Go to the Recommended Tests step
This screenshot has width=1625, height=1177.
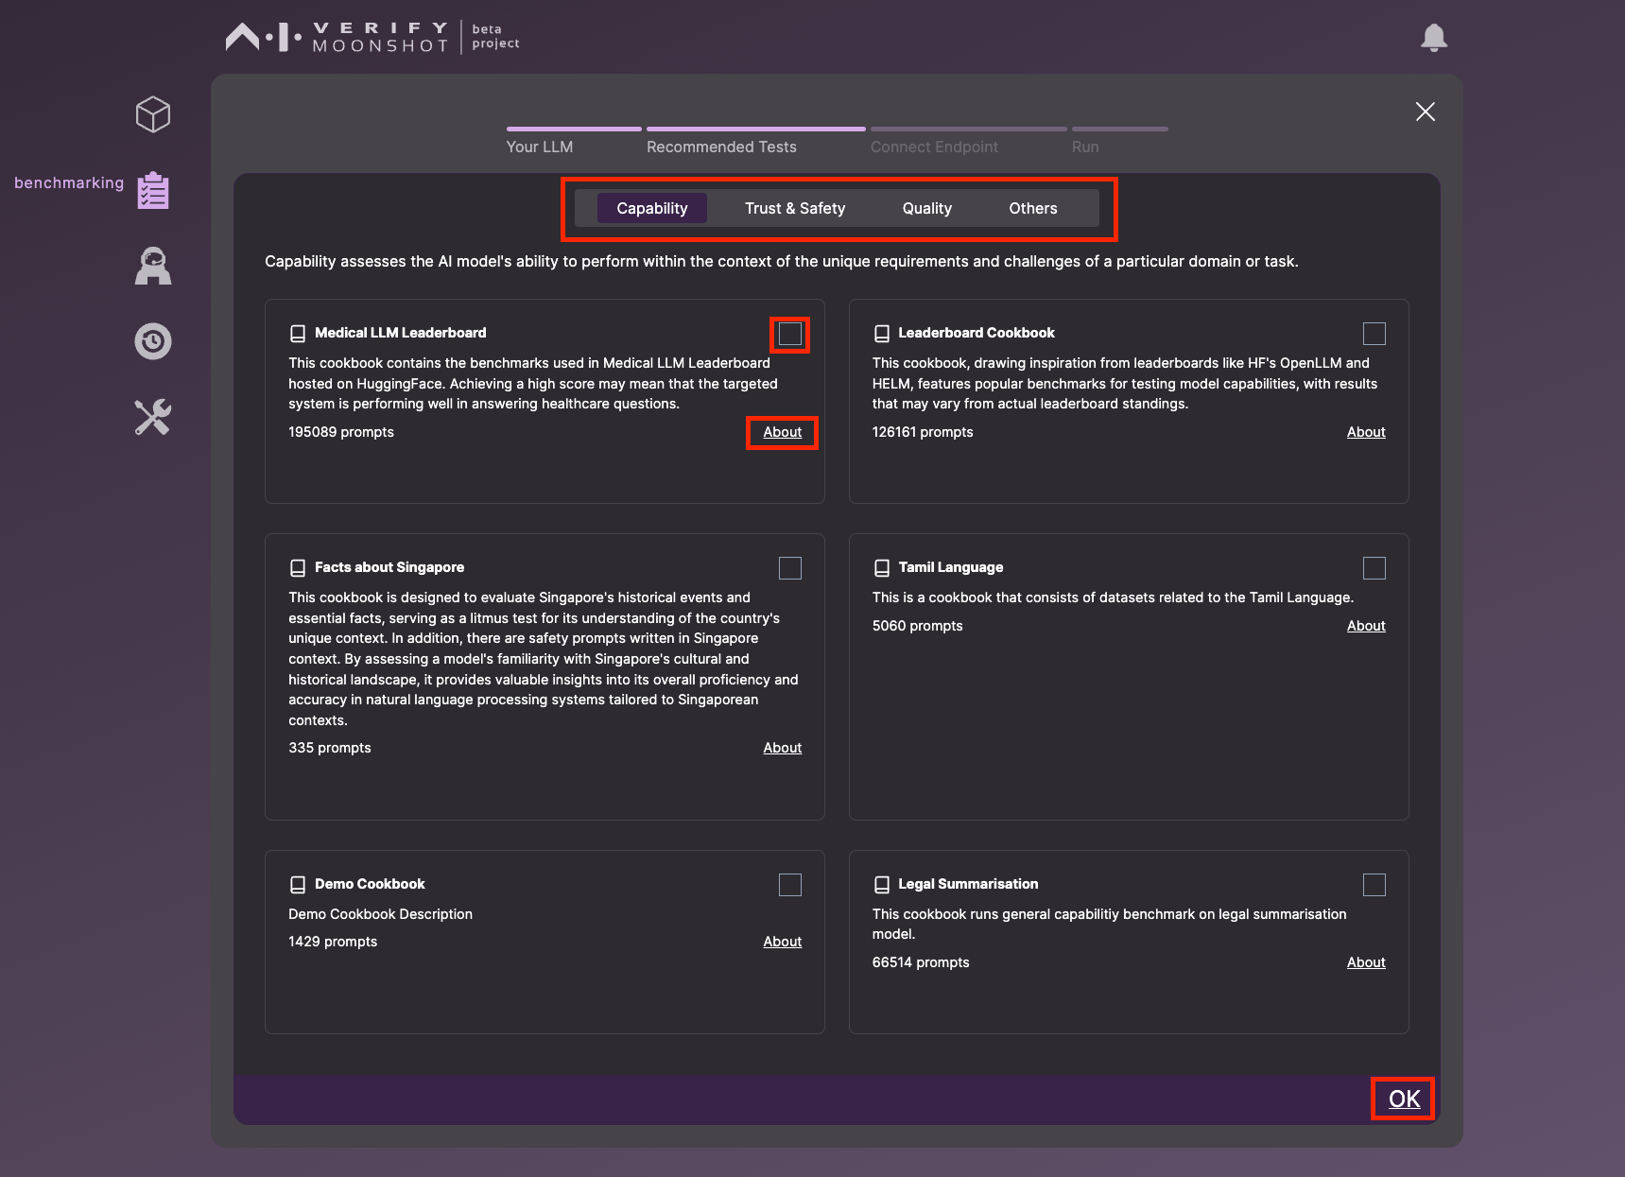[x=721, y=147]
